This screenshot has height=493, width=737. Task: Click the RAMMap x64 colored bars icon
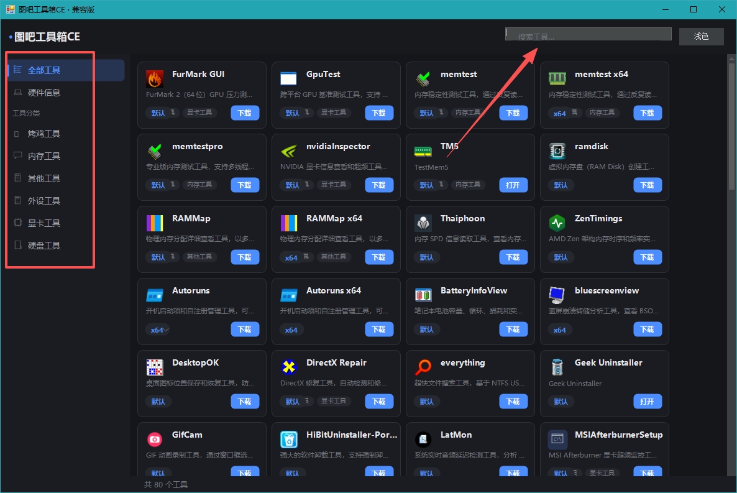click(288, 223)
